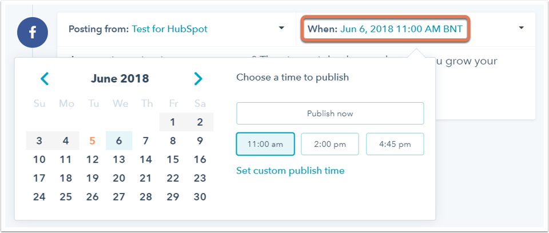Choose June 7 on the calendar
This screenshot has height=233, width=549.
pyautogui.click(x=146, y=140)
